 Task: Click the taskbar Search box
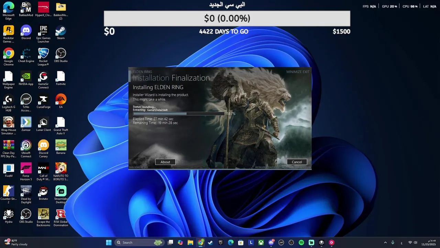(140, 242)
